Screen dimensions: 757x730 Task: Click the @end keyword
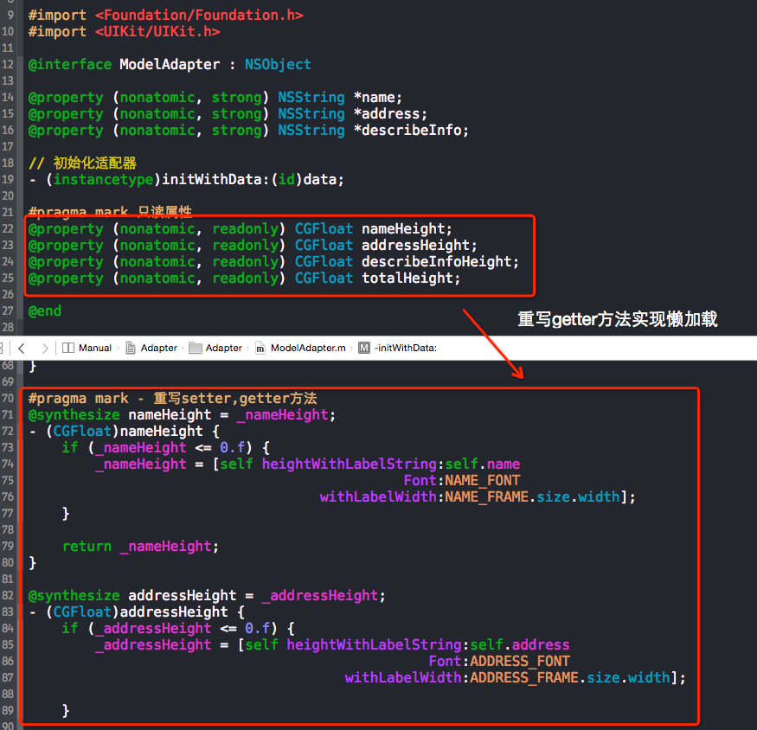(x=45, y=311)
